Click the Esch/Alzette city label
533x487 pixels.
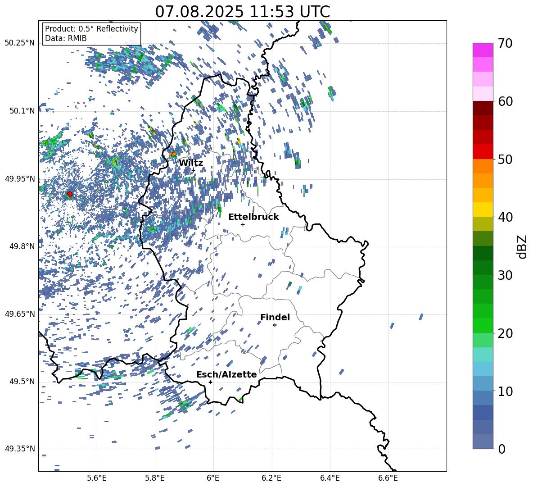pos(226,375)
